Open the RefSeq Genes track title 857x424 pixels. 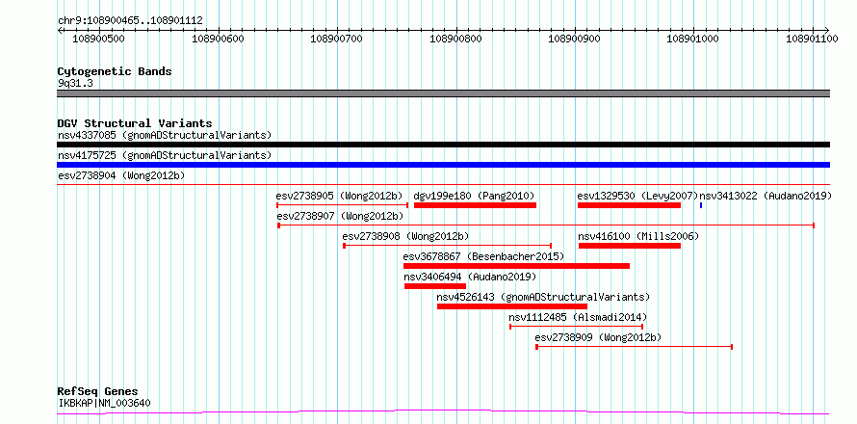point(98,392)
